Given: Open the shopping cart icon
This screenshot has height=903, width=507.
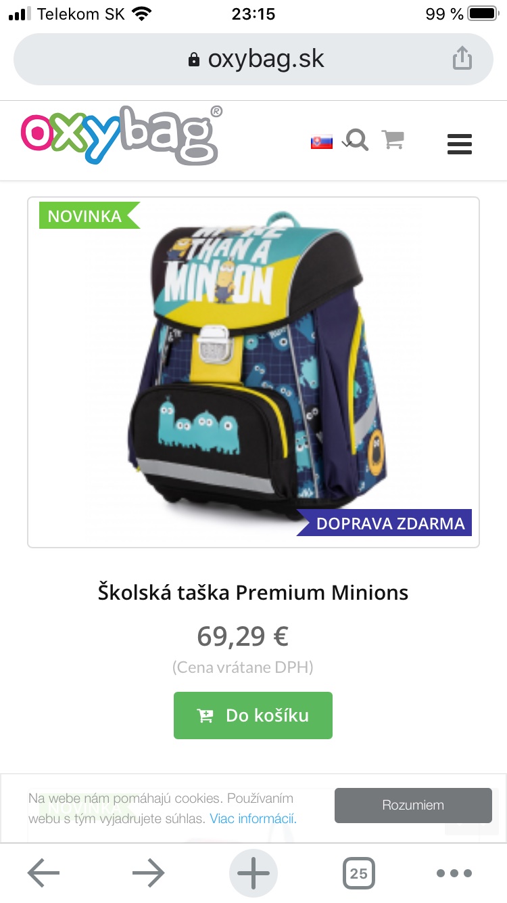Looking at the screenshot, I should pyautogui.click(x=393, y=139).
